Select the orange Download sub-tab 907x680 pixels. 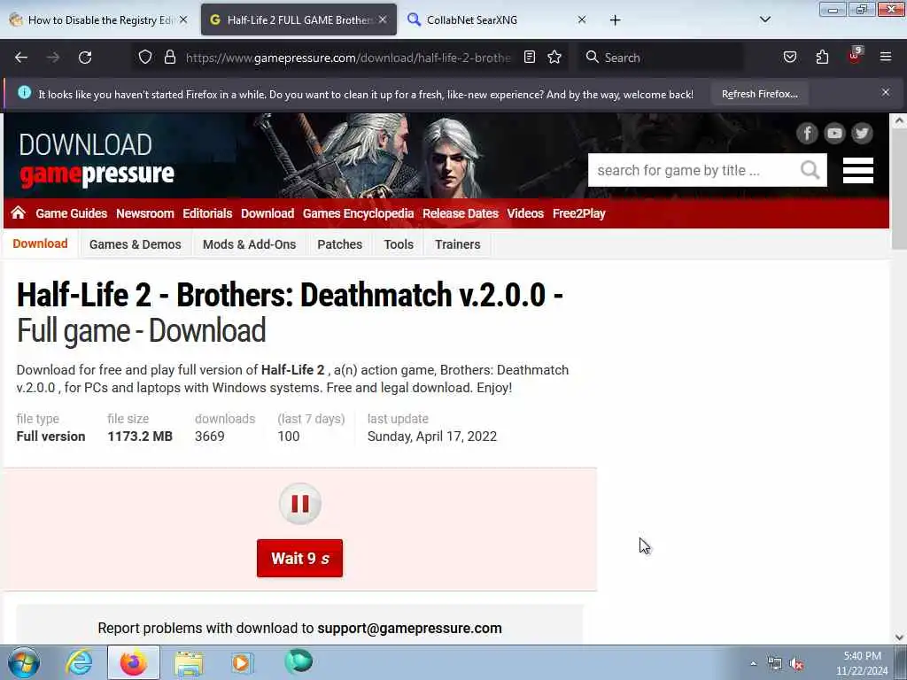[x=41, y=243]
